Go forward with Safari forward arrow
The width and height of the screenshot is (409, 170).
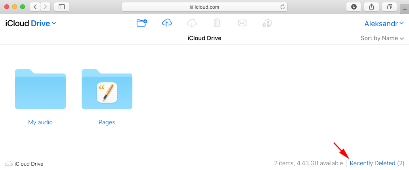46,7
